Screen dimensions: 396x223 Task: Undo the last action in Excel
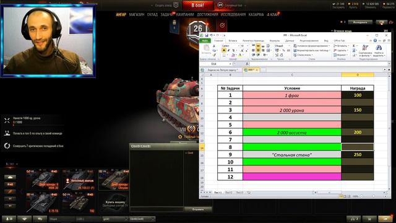(211, 35)
